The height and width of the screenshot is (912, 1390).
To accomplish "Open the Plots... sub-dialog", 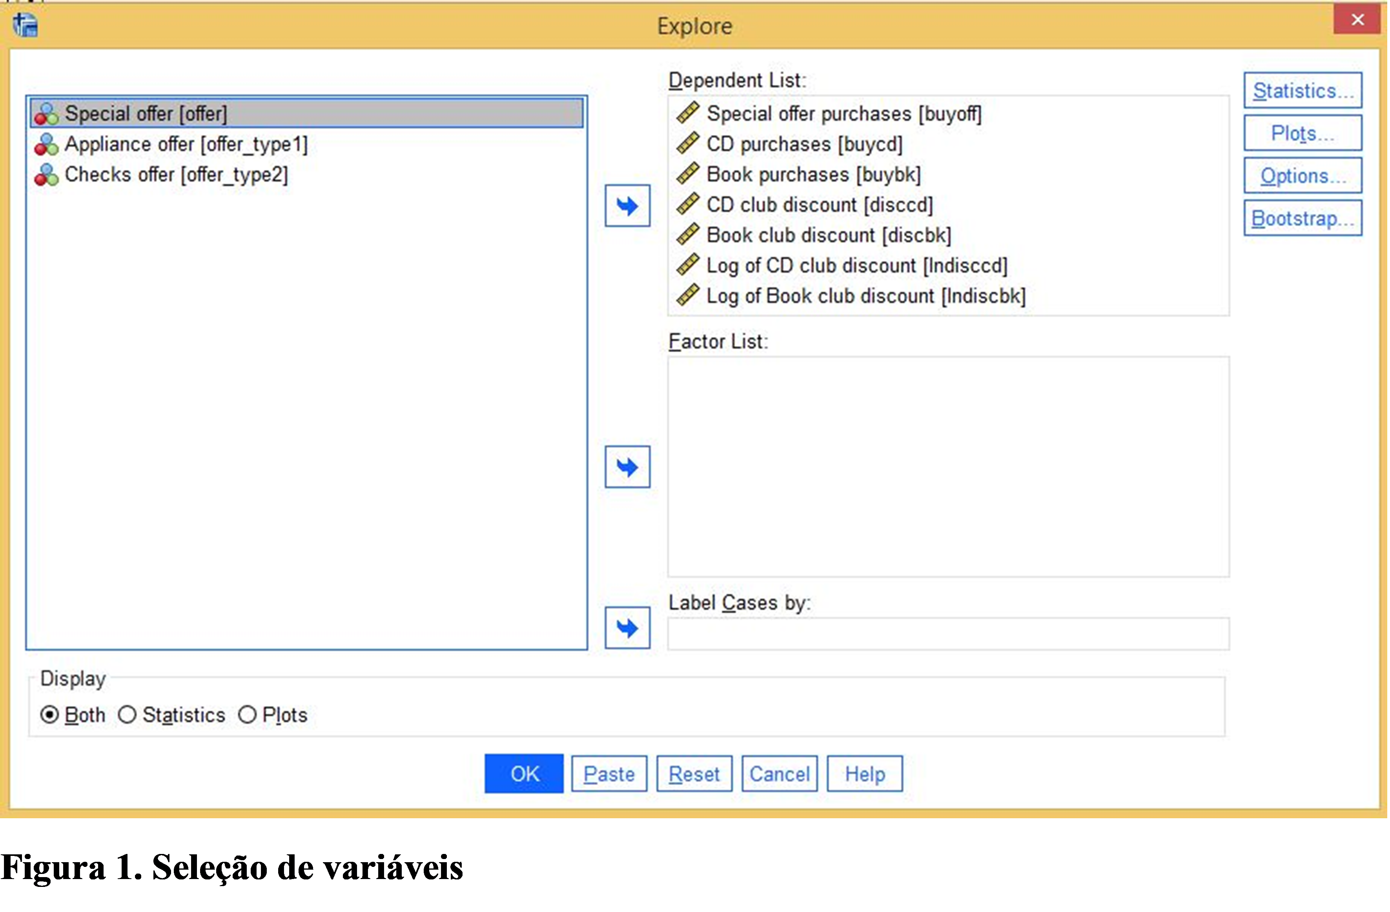I will [1303, 133].
